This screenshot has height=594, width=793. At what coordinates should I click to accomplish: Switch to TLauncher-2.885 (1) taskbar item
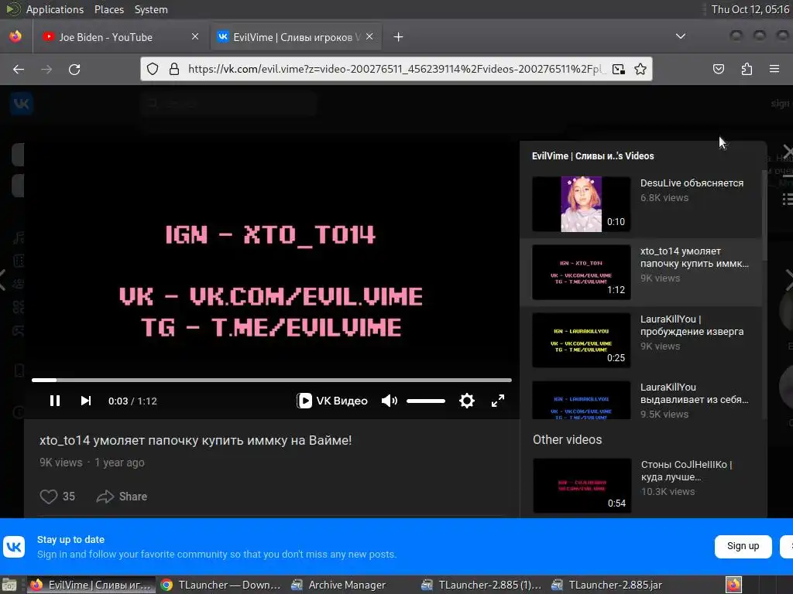(x=482, y=585)
